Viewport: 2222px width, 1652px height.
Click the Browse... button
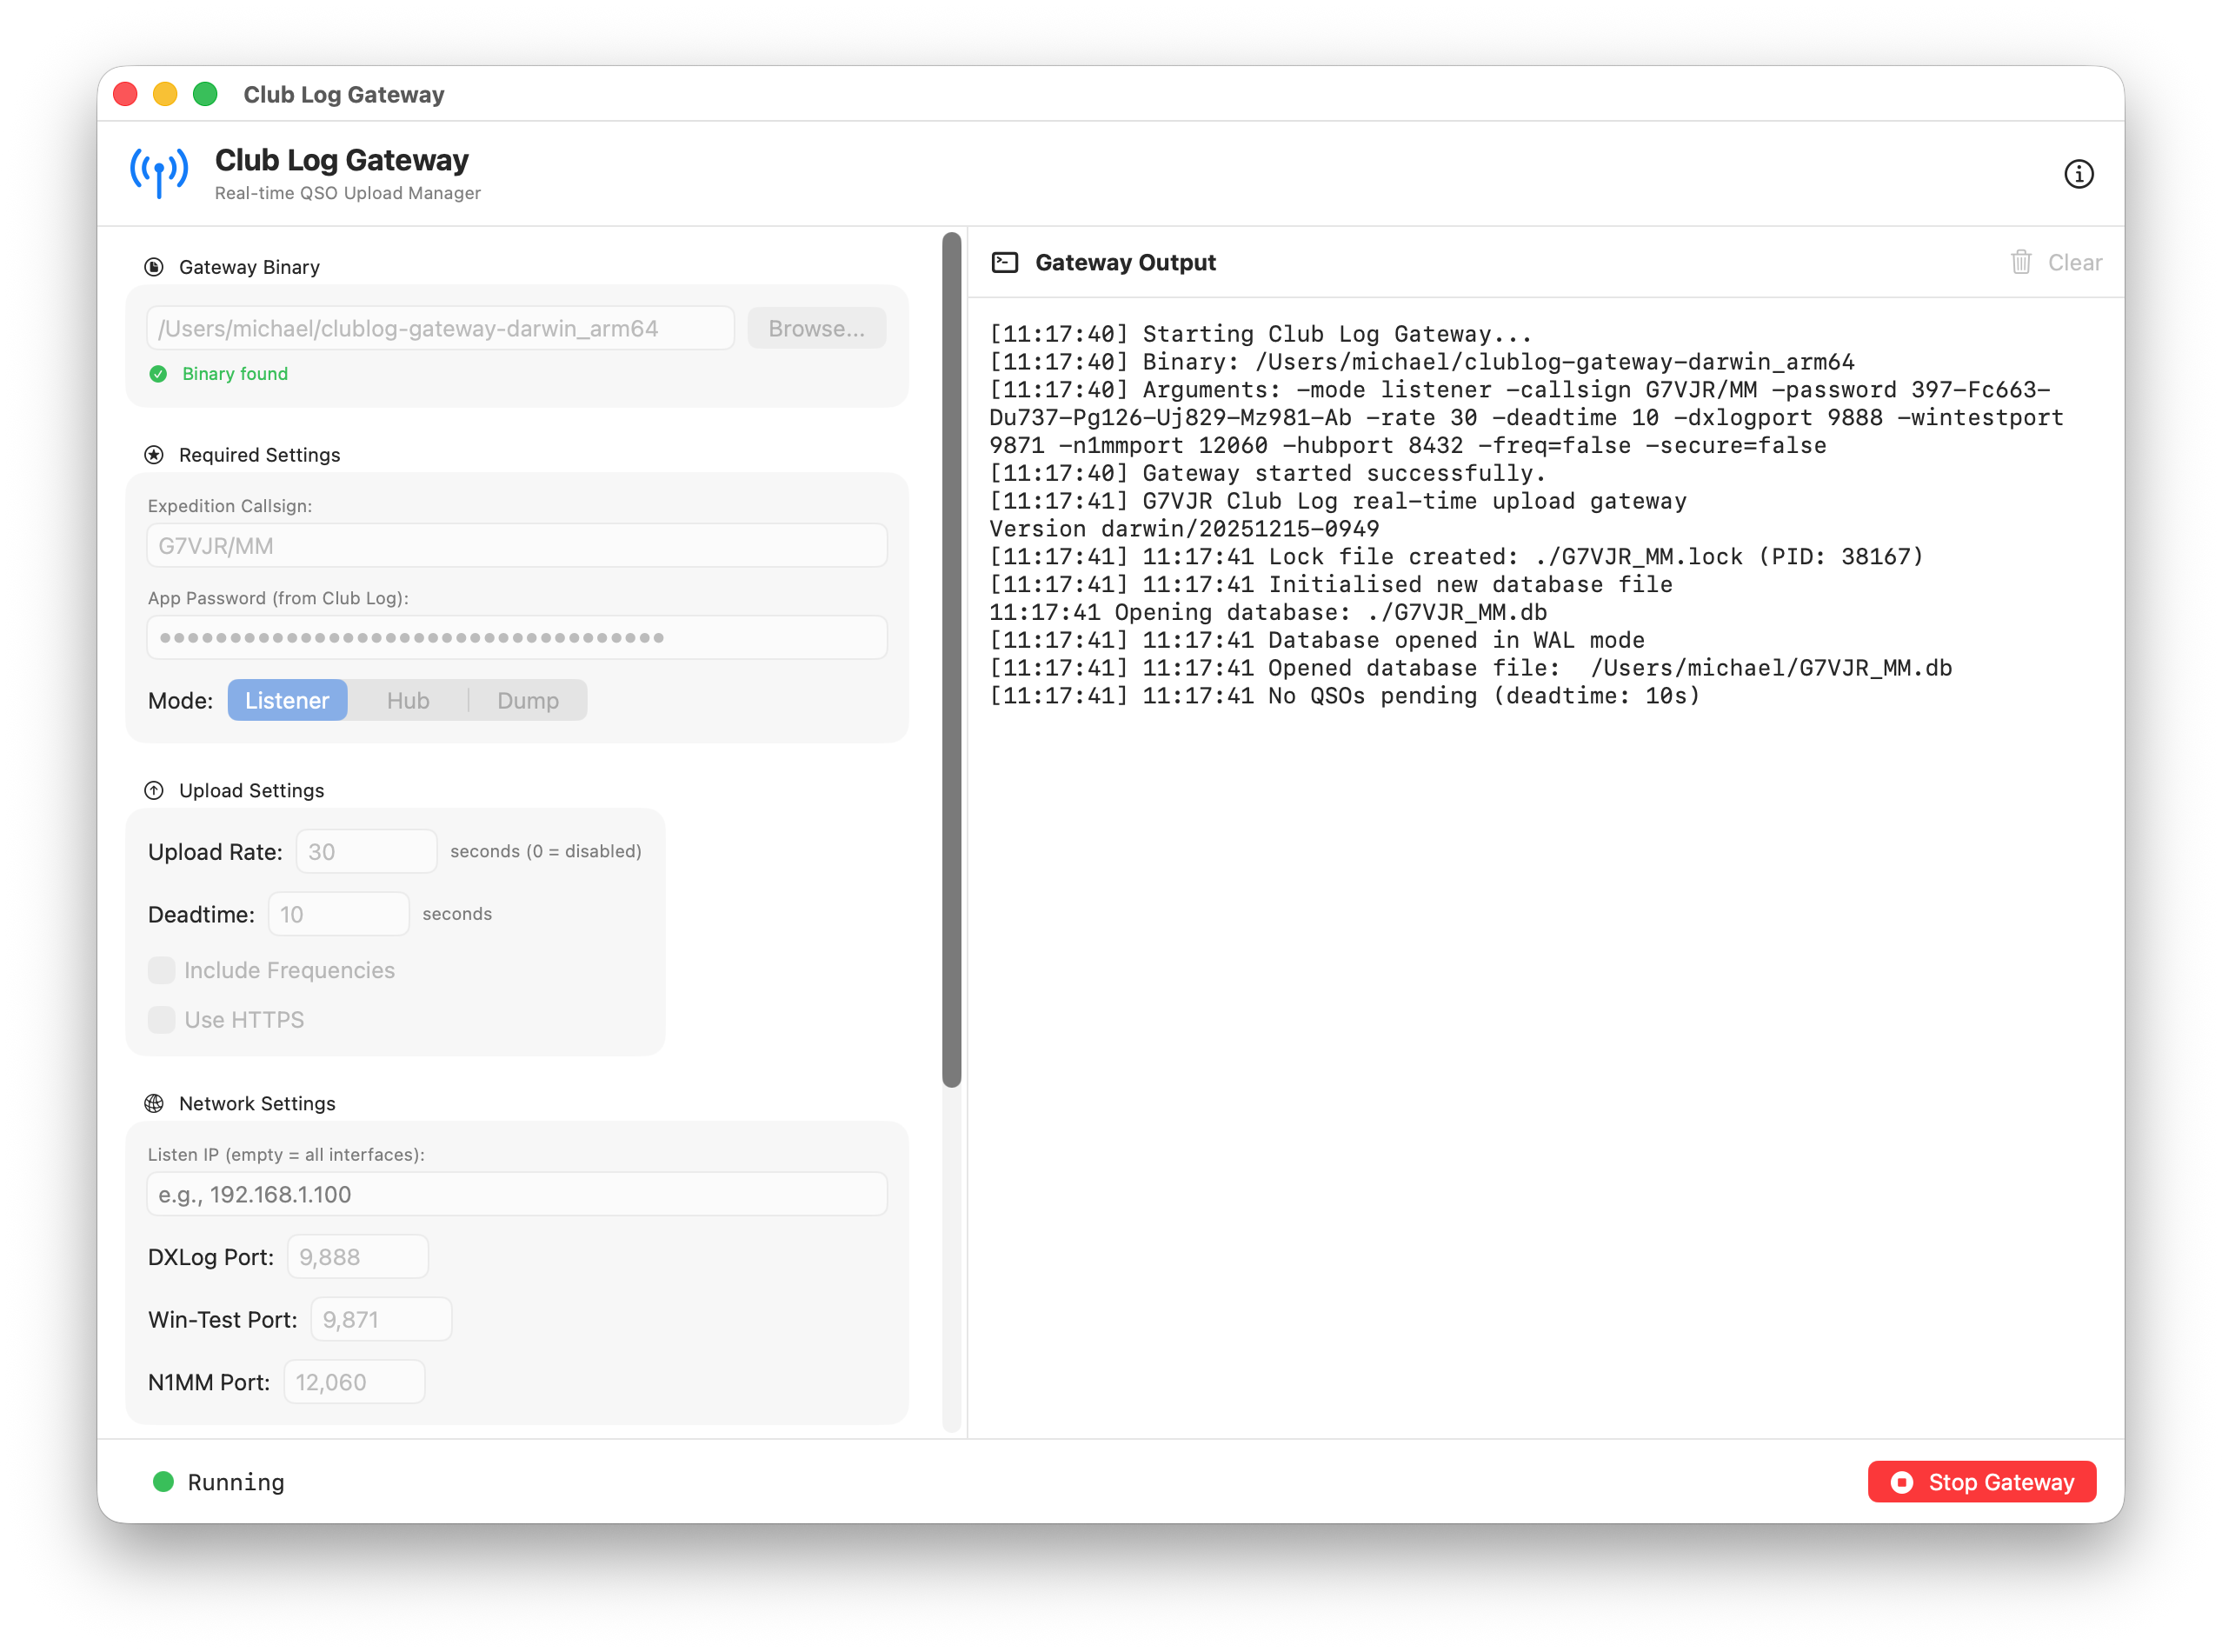[x=815, y=329]
